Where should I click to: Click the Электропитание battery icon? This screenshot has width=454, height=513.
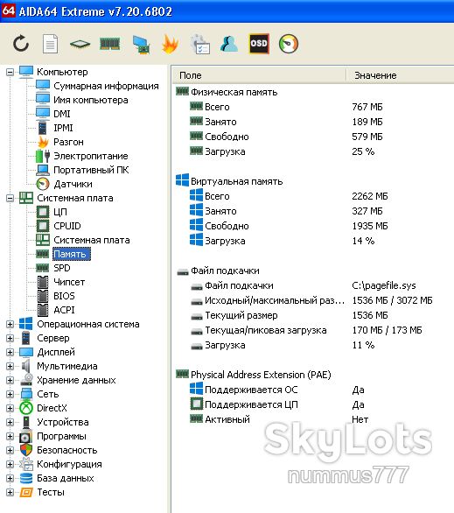pos(43,156)
